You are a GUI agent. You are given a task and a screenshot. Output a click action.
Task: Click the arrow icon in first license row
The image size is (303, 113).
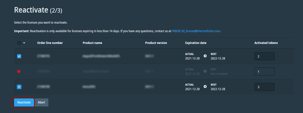click(x=205, y=56)
